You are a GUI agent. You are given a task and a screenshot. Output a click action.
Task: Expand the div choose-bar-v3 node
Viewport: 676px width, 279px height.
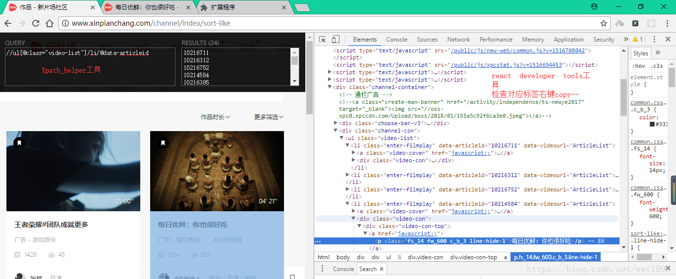(337, 123)
